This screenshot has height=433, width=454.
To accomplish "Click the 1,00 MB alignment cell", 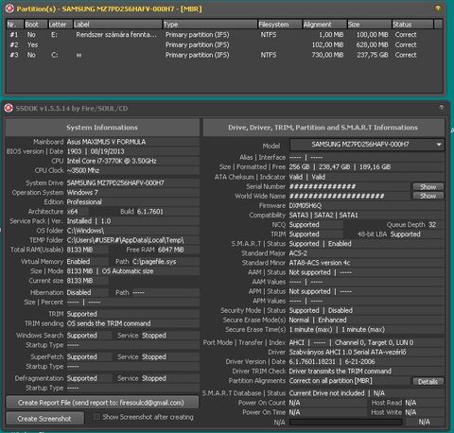I will pos(331,35).
